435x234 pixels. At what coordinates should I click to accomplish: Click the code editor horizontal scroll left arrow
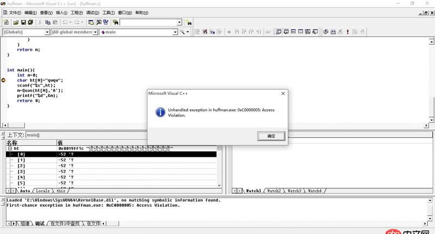pyautogui.click(x=5, y=126)
